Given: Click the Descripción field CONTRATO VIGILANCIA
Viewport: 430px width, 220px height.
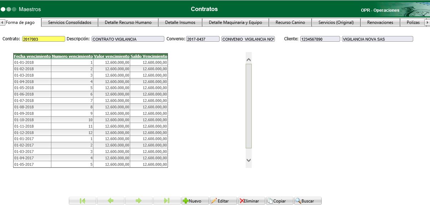Looking at the screenshot, I should coord(128,39).
